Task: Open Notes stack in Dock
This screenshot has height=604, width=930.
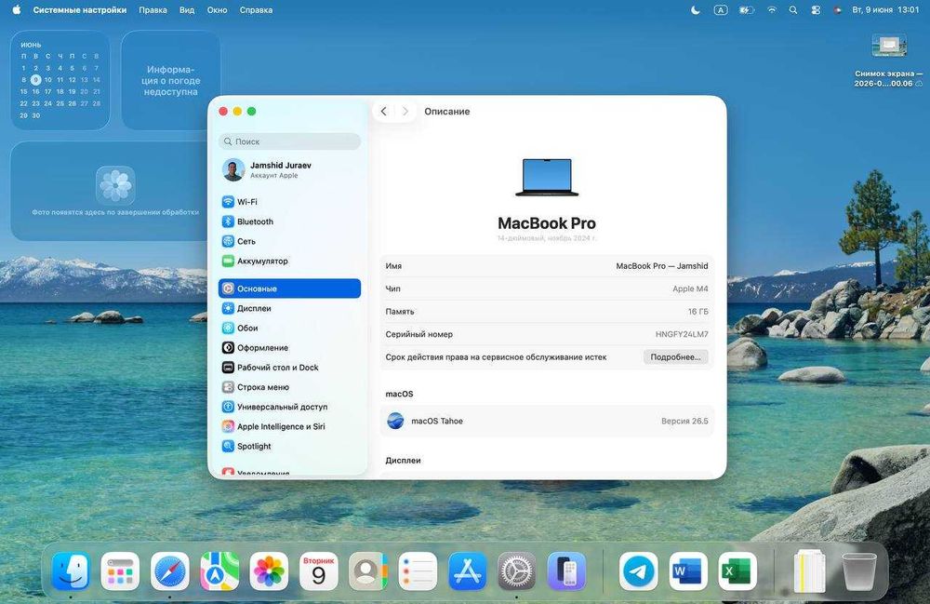Action: (x=809, y=571)
